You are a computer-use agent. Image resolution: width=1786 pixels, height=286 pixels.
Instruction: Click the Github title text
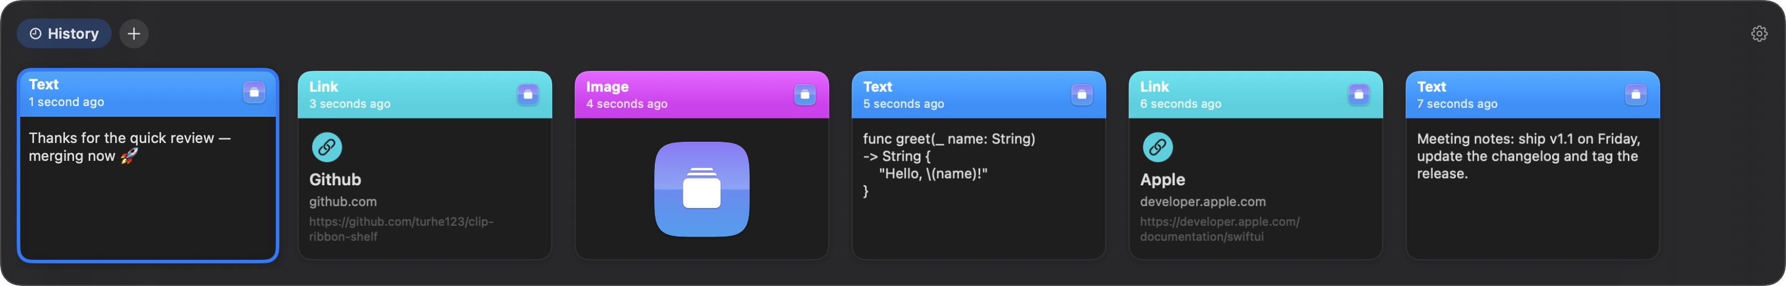[335, 179]
